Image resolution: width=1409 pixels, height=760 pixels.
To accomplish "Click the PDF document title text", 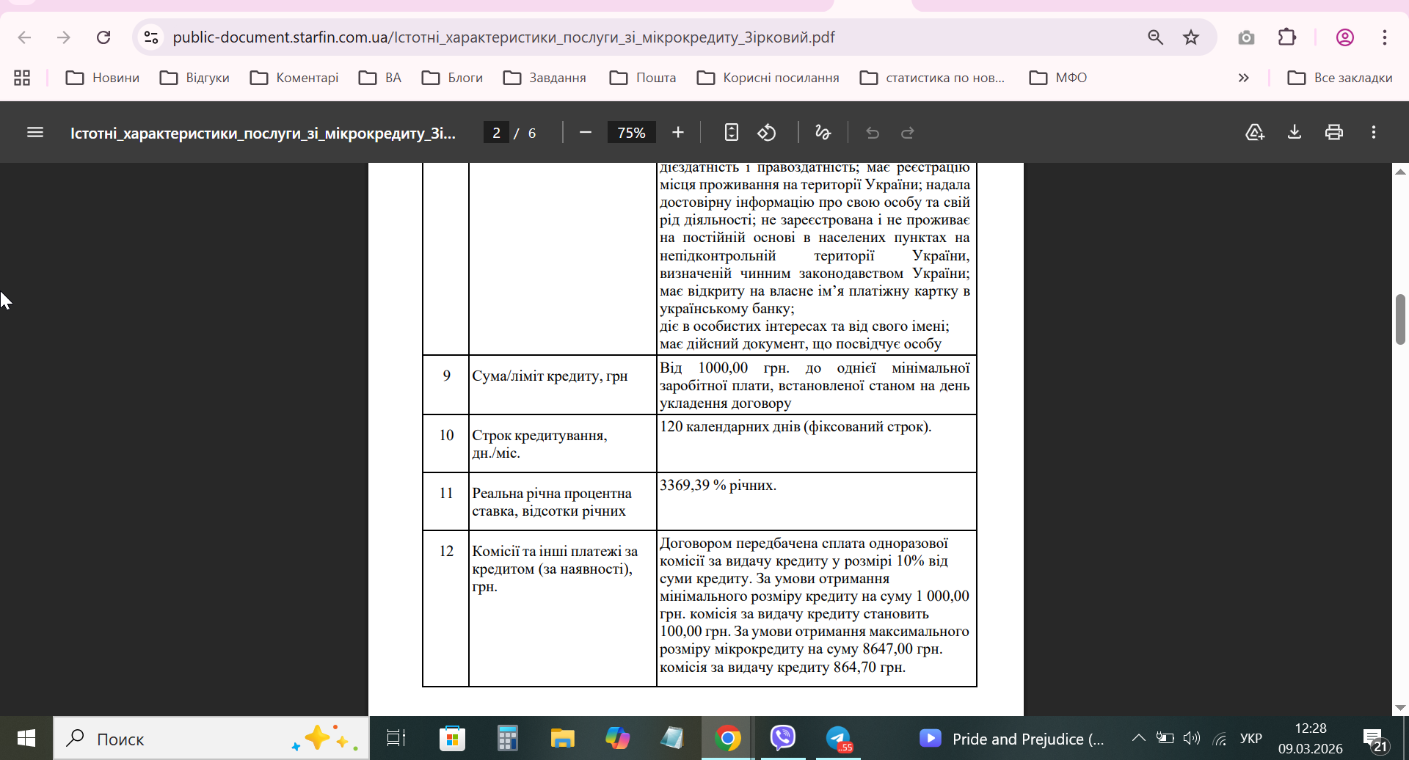I will click(x=263, y=133).
